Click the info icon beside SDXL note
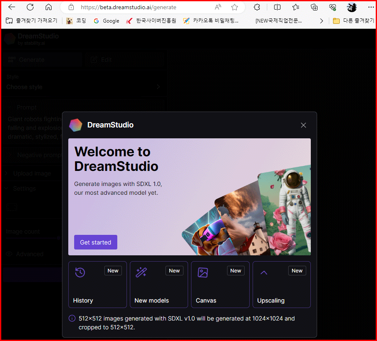377x341 pixels. pos(72,318)
